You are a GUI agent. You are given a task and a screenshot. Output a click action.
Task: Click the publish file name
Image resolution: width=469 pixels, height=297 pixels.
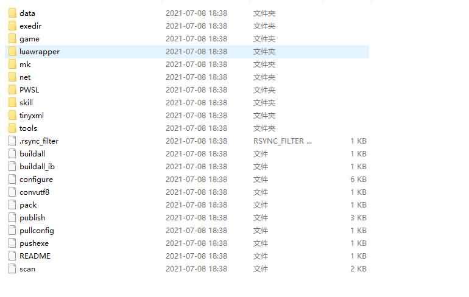coord(32,218)
